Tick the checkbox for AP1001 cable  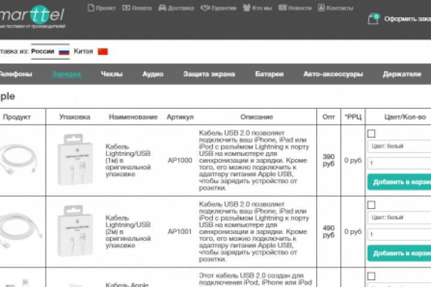tap(371, 204)
